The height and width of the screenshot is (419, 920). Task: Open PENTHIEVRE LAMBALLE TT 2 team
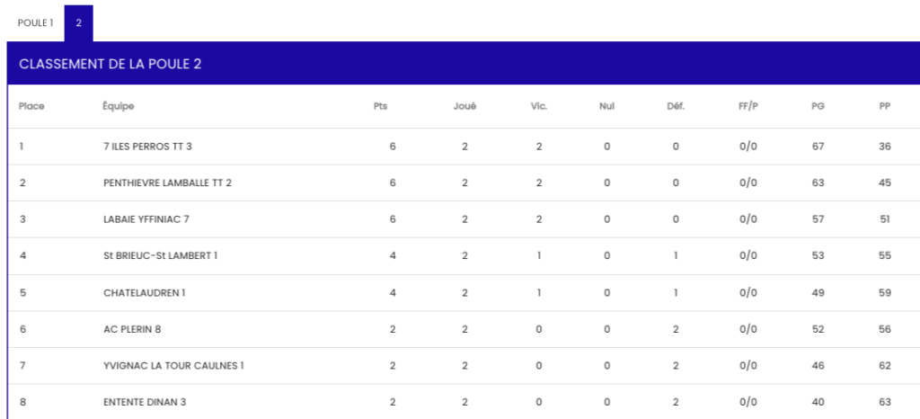tap(167, 183)
